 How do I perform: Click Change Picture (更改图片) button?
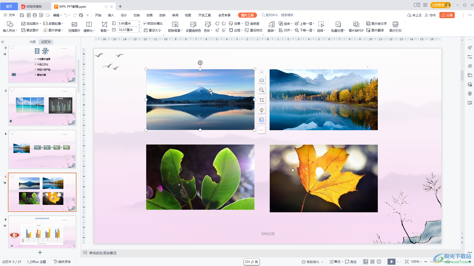click(30, 30)
